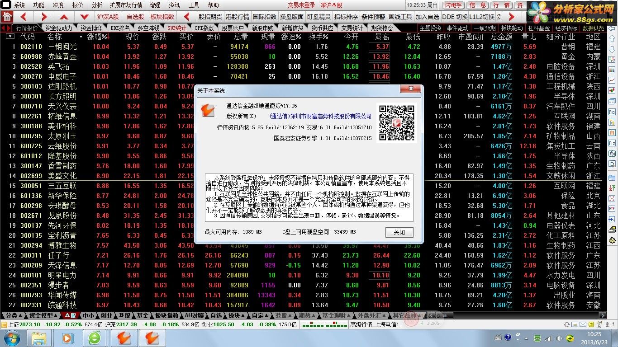
Task: Open the 系统 menu
Action: pos(19,5)
